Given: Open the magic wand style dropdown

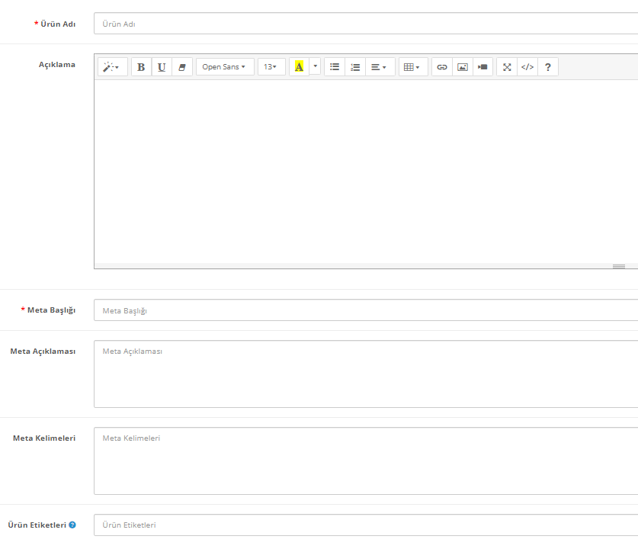Looking at the screenshot, I should (x=113, y=67).
